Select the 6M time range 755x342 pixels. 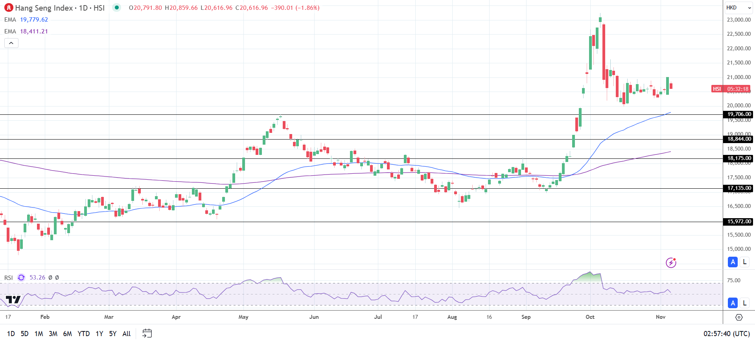point(68,334)
